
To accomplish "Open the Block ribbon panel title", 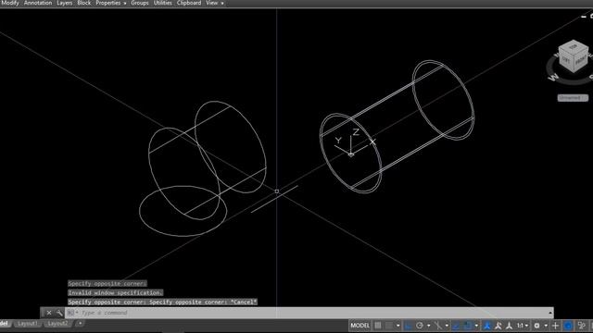I will [x=84, y=3].
